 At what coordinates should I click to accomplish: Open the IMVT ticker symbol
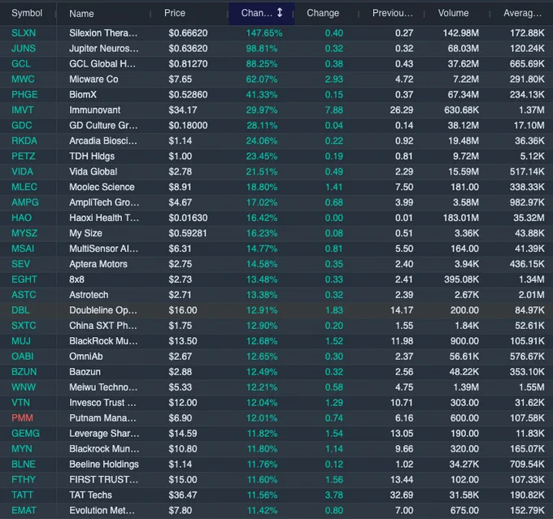[x=22, y=110]
